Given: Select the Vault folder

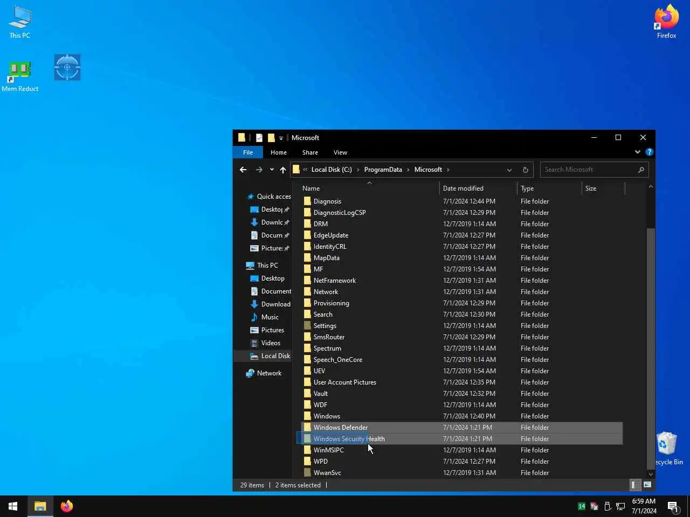Looking at the screenshot, I should click(320, 394).
